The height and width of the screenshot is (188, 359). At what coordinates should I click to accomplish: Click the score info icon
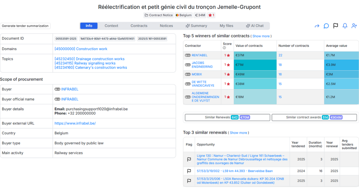[224, 48]
